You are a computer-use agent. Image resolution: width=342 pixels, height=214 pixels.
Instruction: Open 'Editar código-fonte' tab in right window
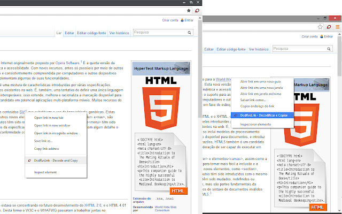[231, 49]
